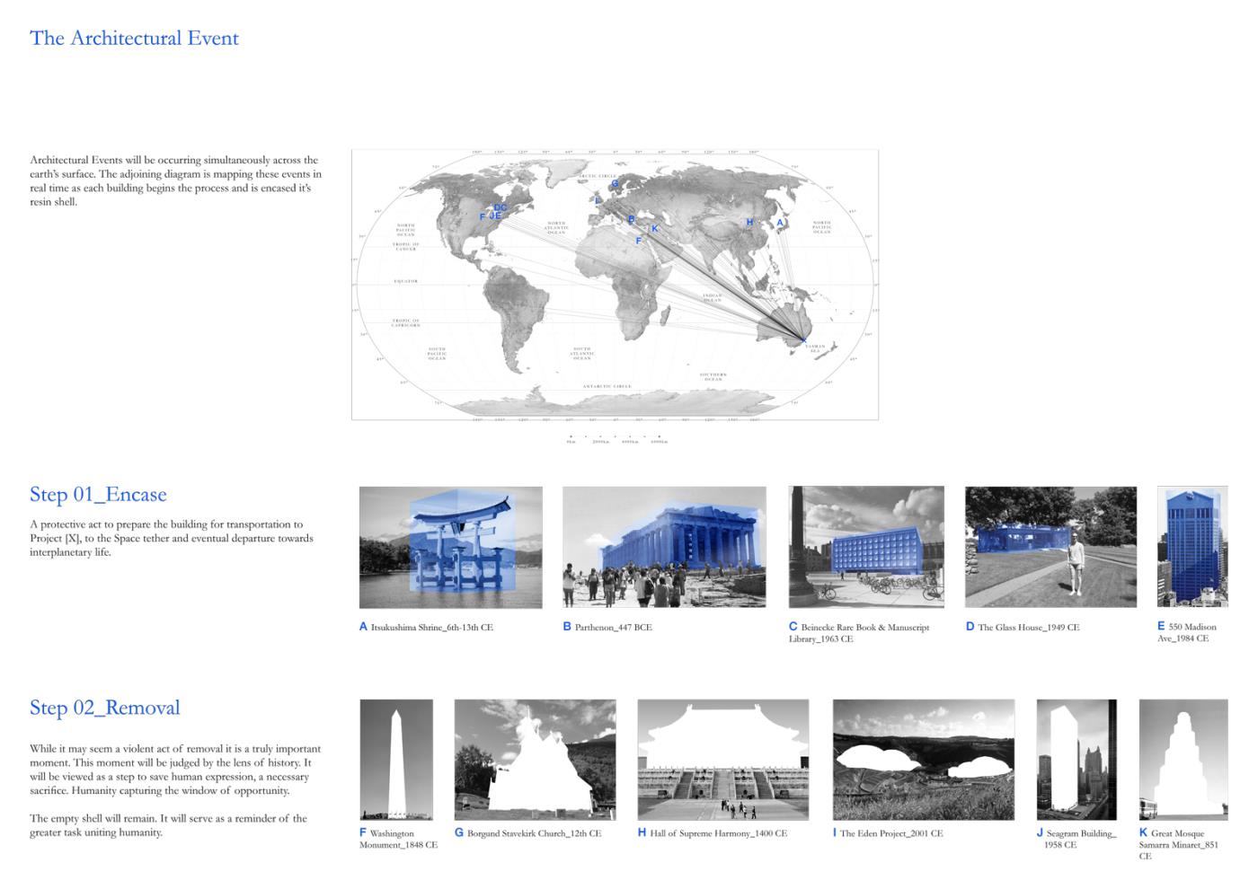The height and width of the screenshot is (889, 1258).
Task: Click the blue 'G' marker on the map
Action: pyautogui.click(x=615, y=183)
